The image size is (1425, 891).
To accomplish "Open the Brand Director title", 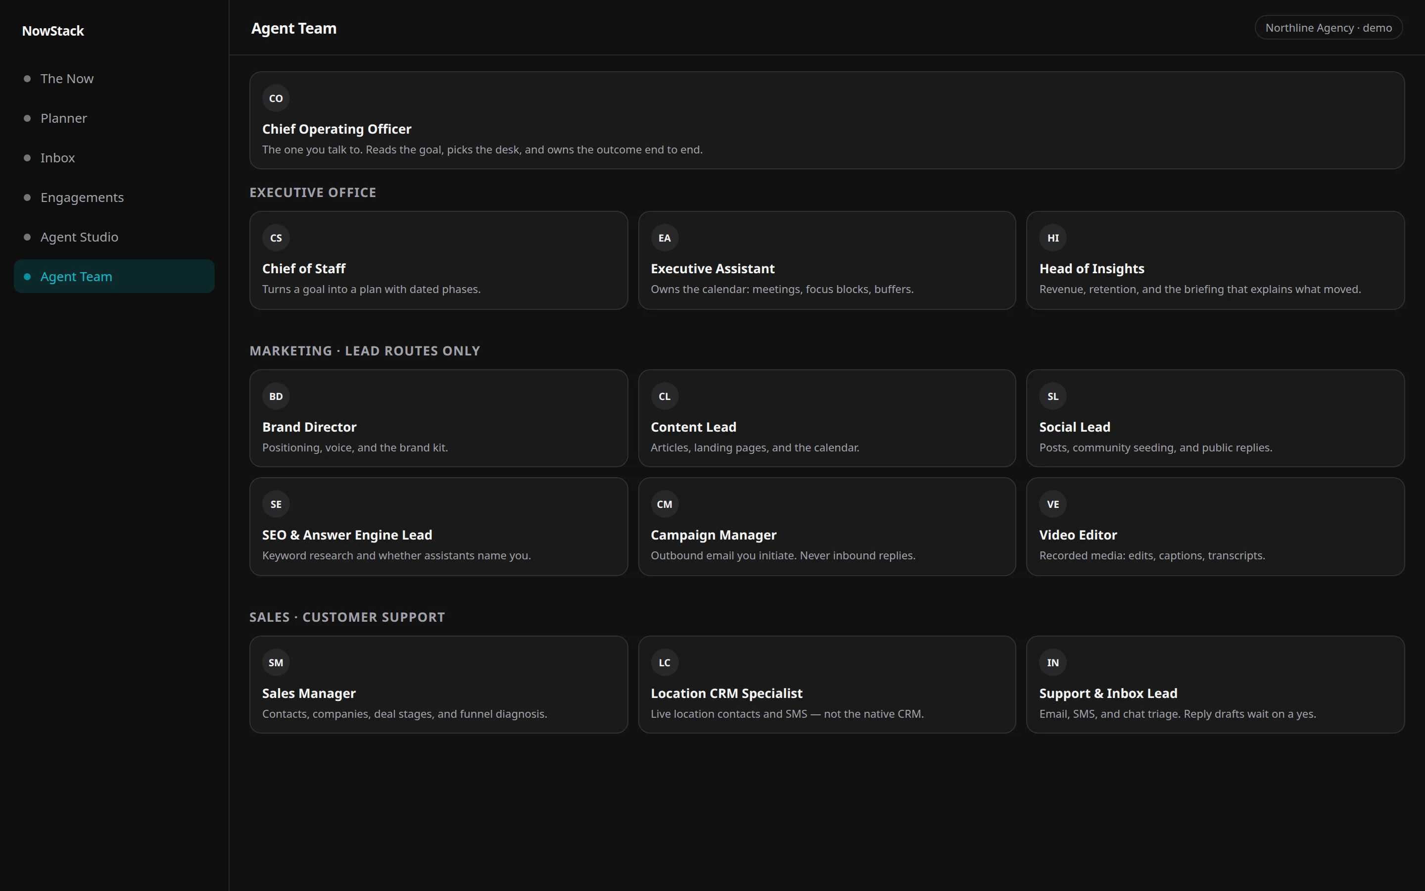I will pos(309,427).
